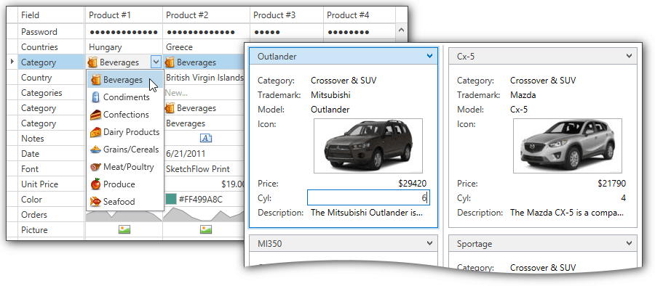Click the Product #1 column header

124,15
